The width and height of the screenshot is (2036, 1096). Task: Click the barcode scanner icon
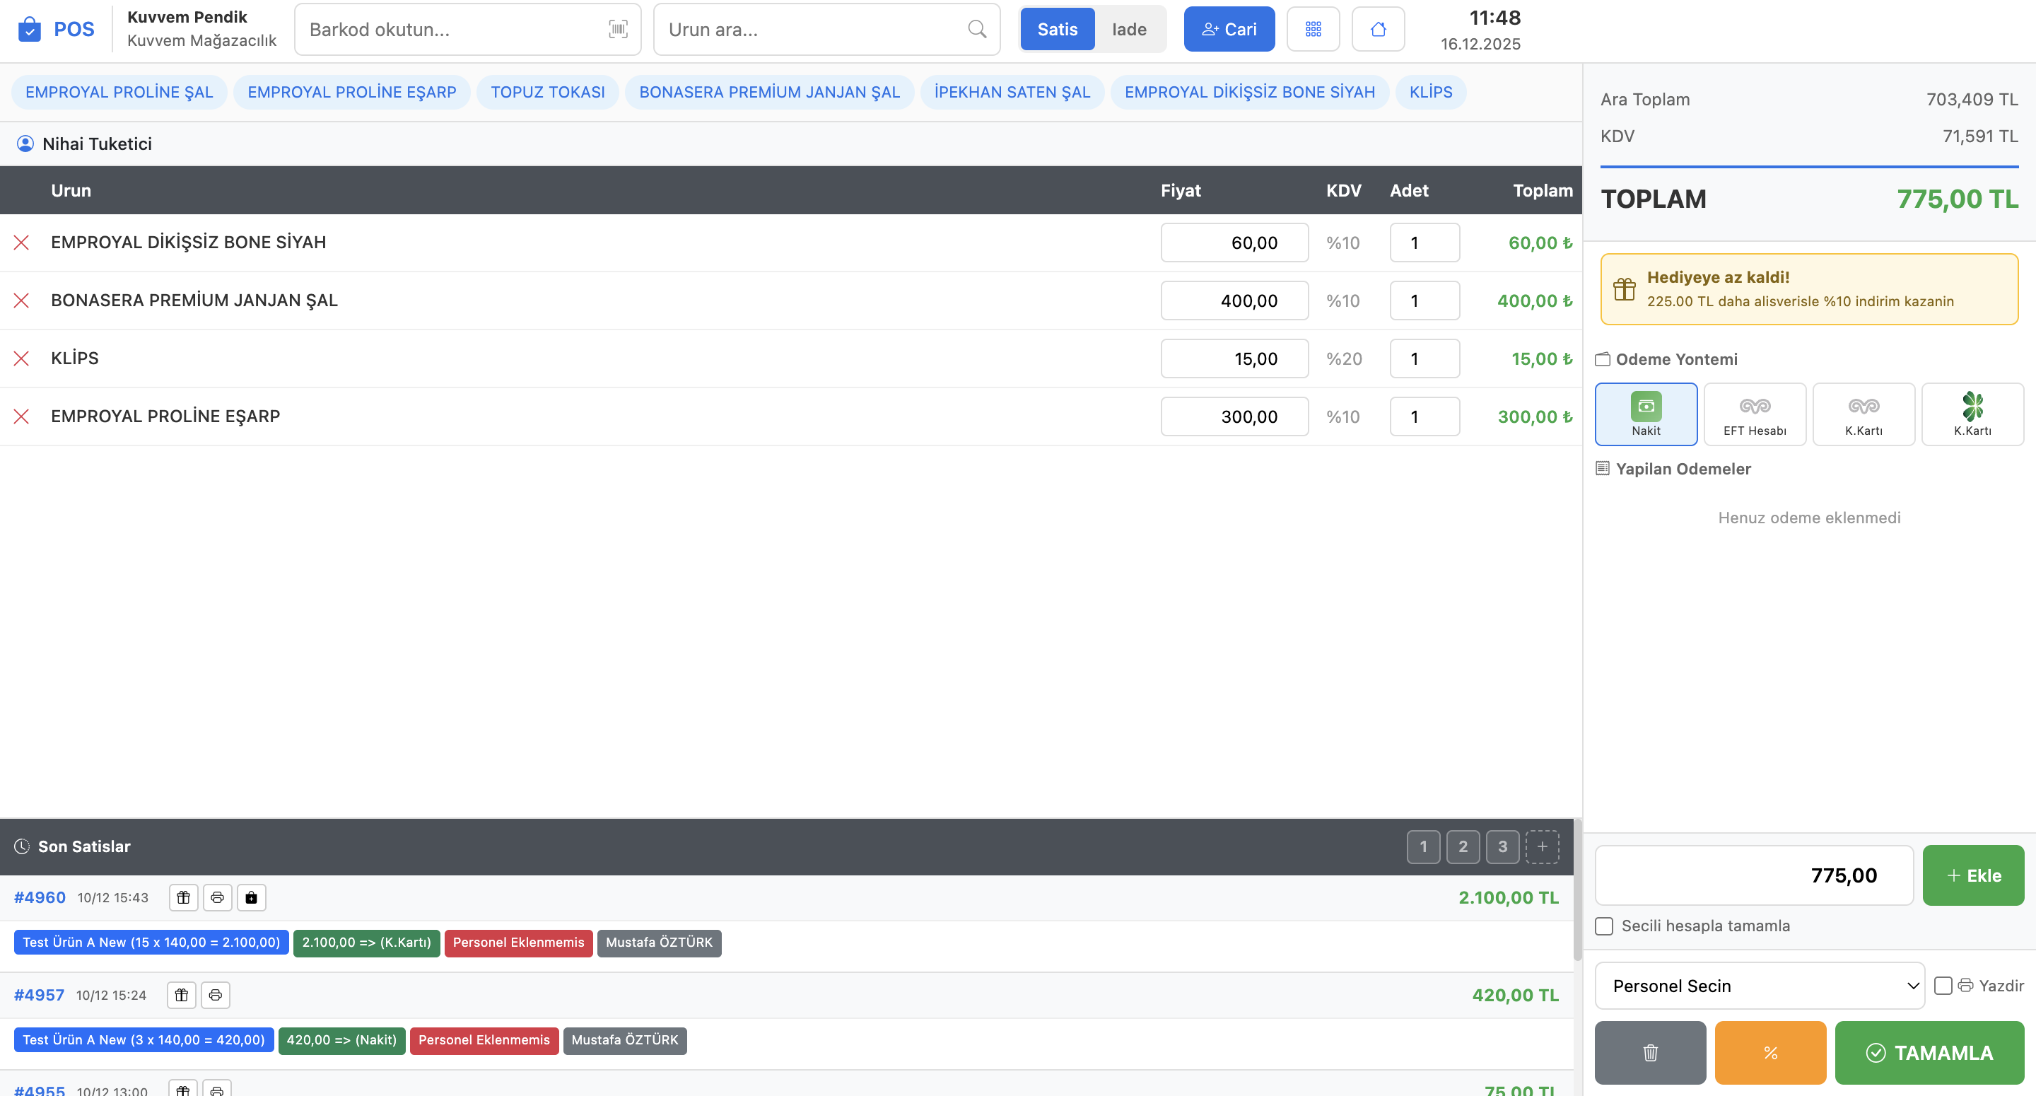[618, 29]
